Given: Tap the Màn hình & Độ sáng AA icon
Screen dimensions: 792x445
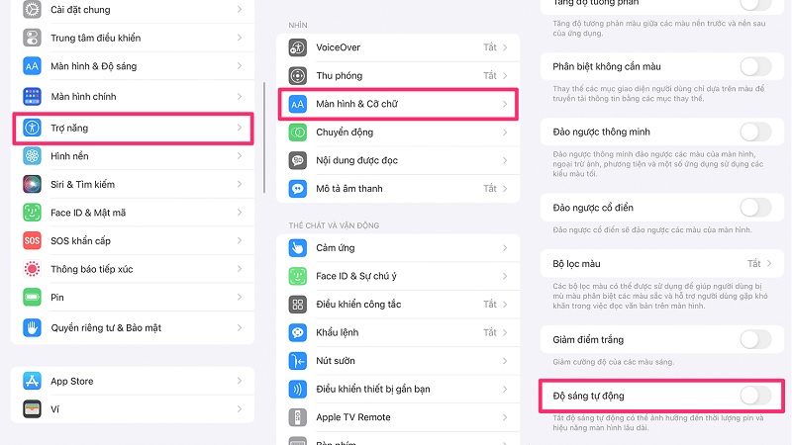Looking at the screenshot, I should point(32,66).
